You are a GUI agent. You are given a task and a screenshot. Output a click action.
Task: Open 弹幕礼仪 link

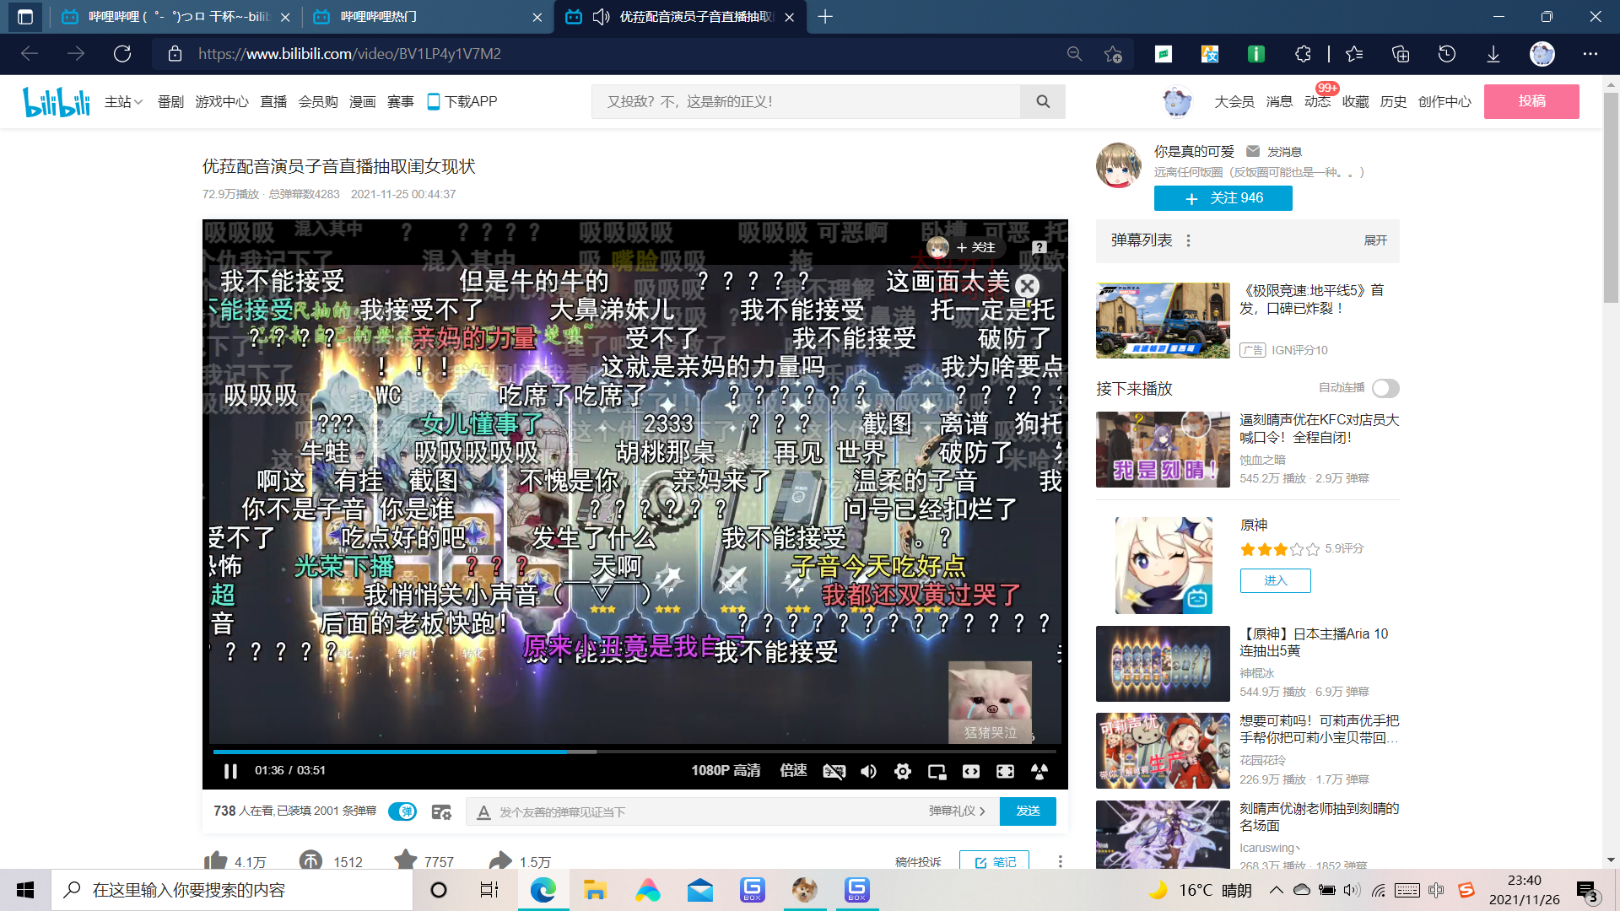[x=957, y=811]
